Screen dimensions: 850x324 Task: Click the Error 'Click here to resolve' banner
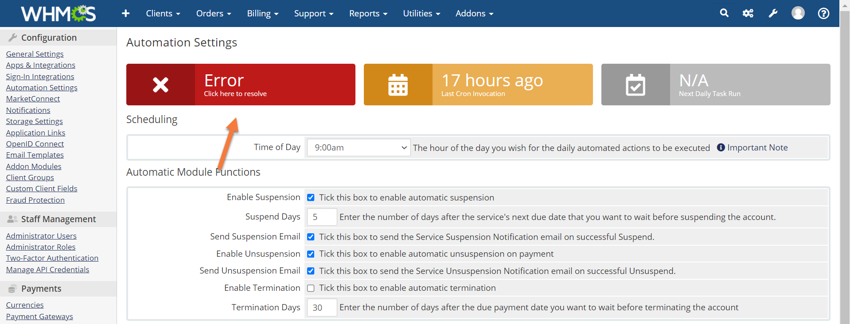[241, 85]
